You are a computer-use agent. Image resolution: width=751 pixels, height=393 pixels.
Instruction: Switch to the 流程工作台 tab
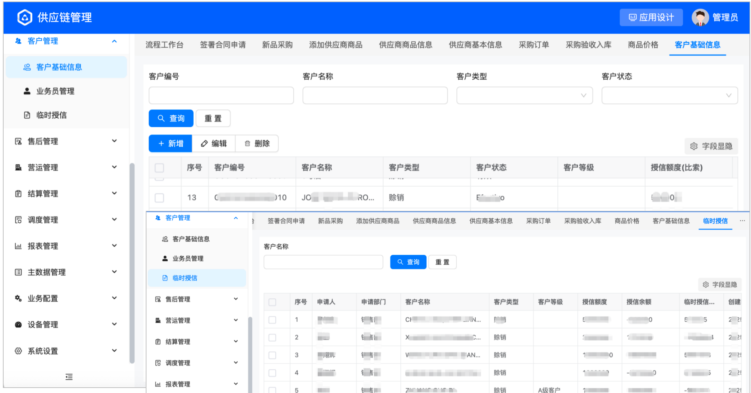click(164, 45)
